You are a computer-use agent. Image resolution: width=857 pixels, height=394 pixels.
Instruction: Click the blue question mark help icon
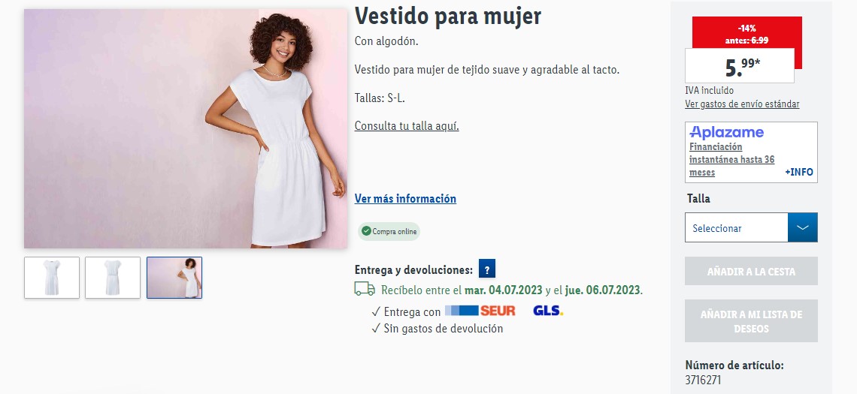pos(487,269)
